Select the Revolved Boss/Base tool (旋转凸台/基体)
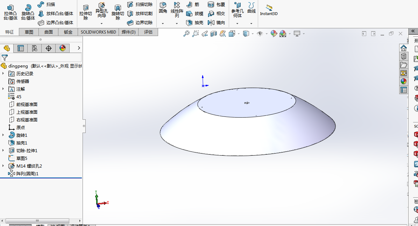Screen dimensions: 418x226 click(x=28, y=12)
